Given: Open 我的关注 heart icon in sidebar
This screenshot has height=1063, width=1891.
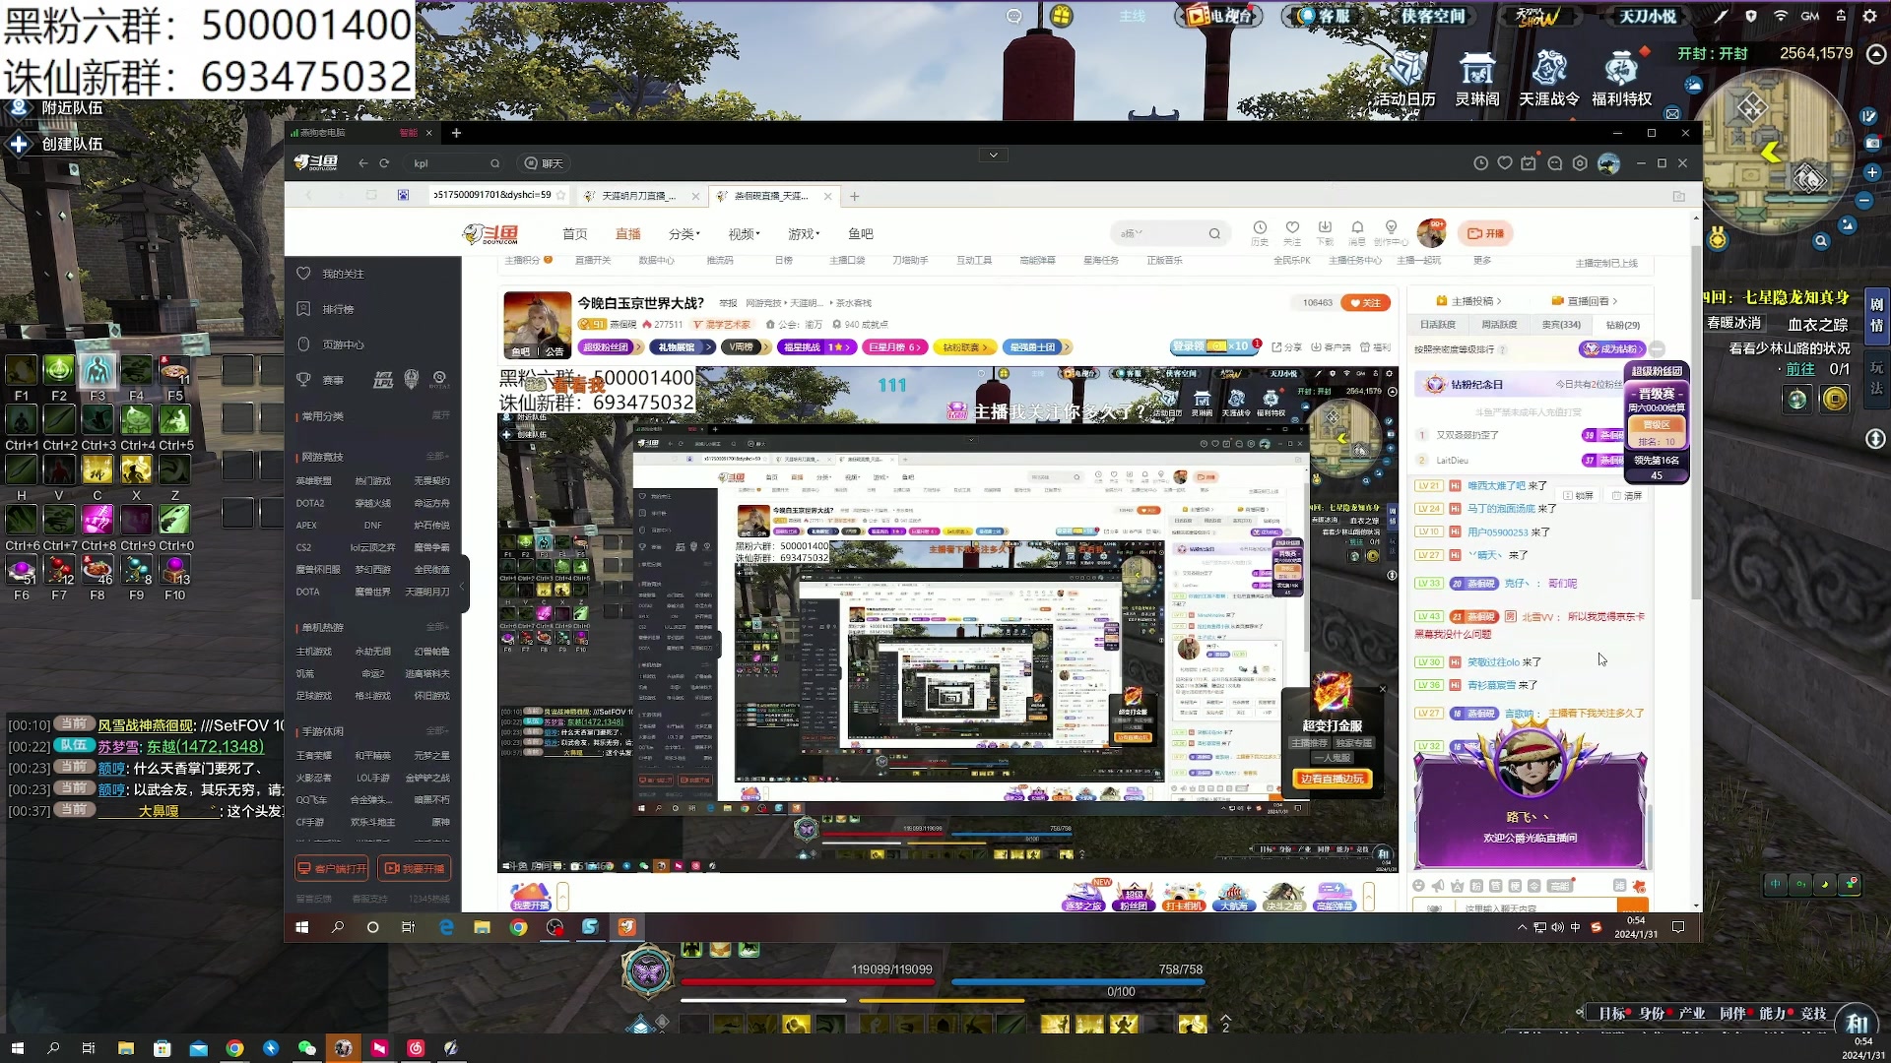Looking at the screenshot, I should [304, 274].
